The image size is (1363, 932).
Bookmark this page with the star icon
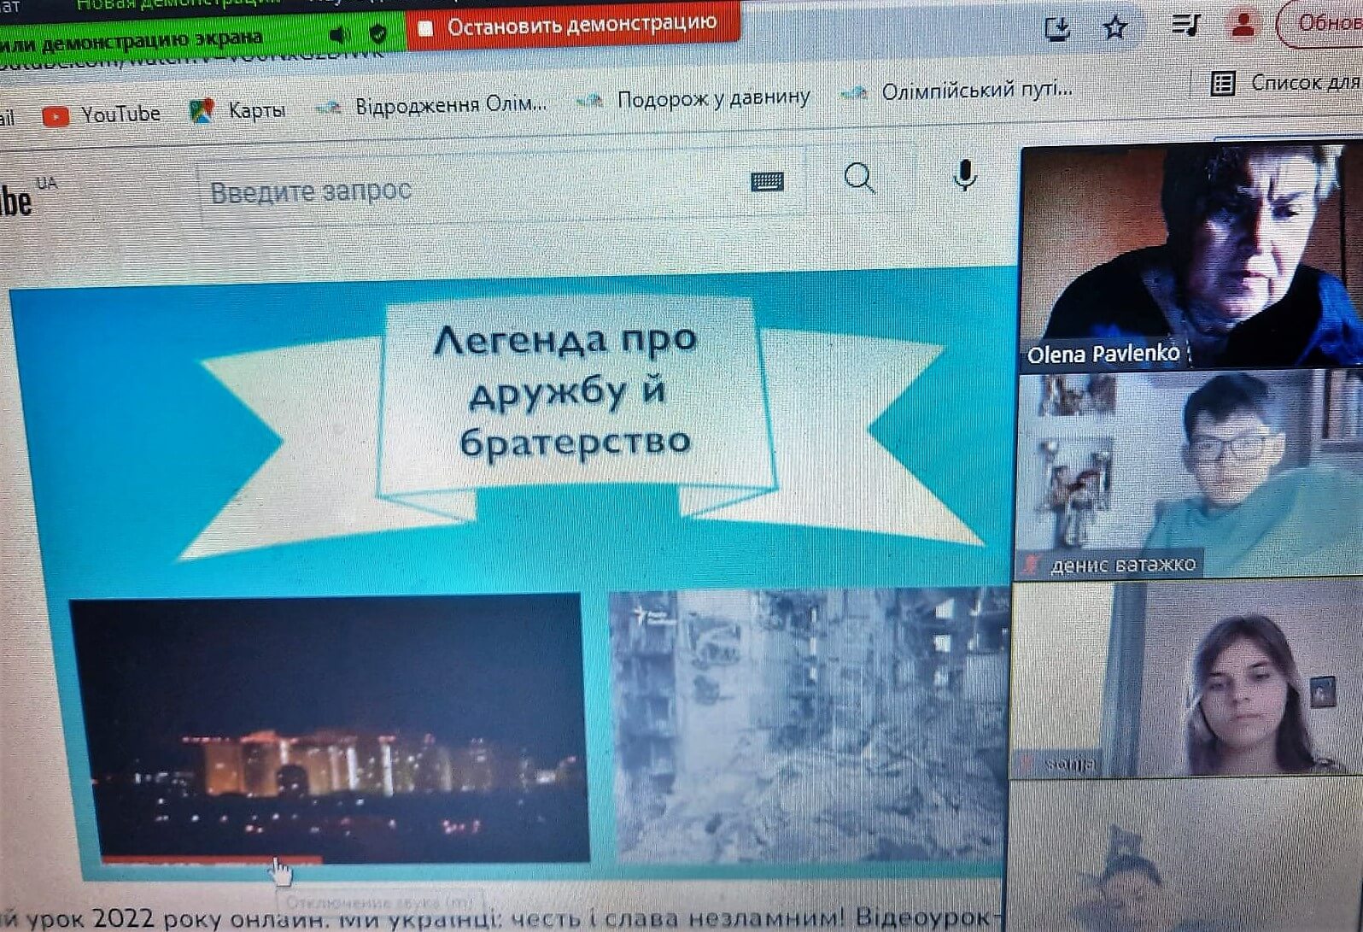1114,29
